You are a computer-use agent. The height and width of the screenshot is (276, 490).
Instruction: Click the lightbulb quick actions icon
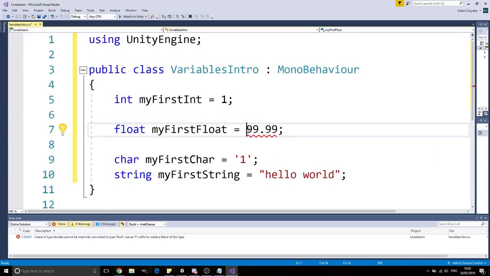[62, 129]
